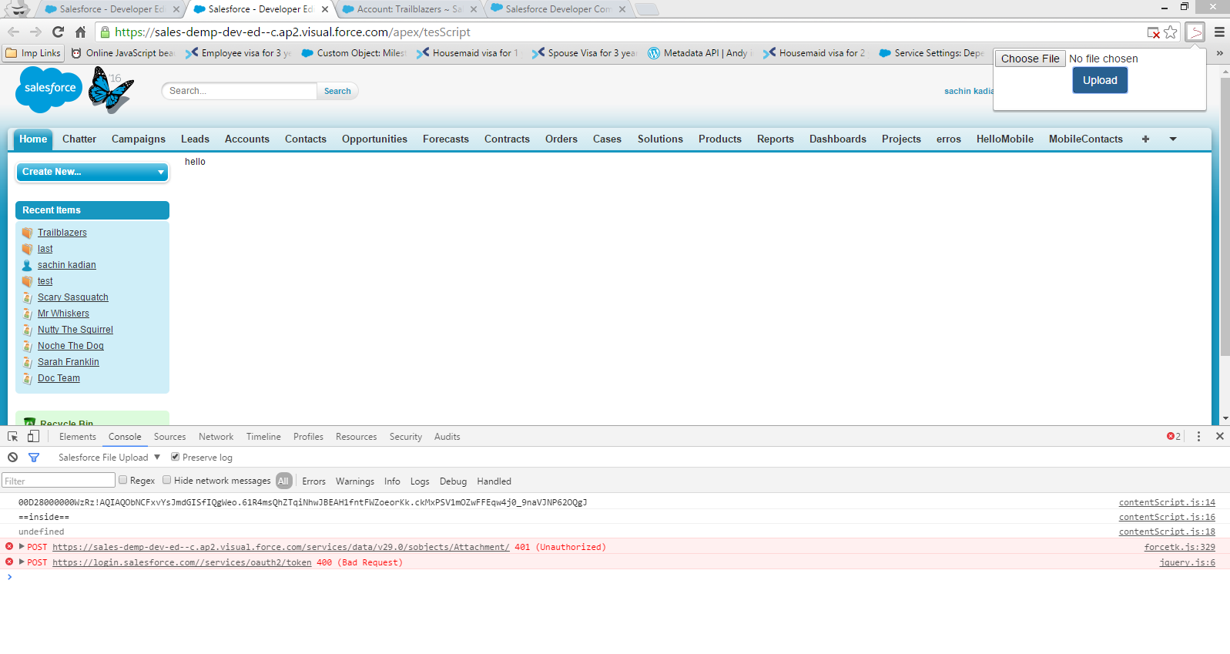Go to the browser home page

pyautogui.click(x=80, y=32)
